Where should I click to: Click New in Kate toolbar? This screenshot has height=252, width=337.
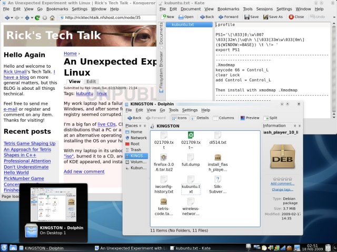168,17
